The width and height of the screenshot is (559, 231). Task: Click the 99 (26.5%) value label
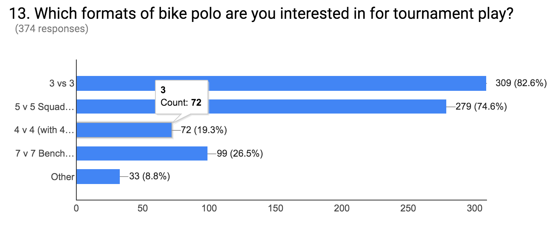240,153
